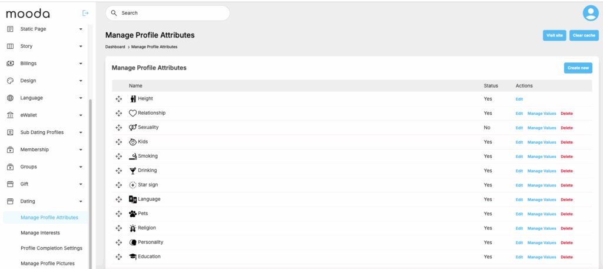The width and height of the screenshot is (603, 269).
Task: Click the logout icon beside mooda logo
Action: point(85,13)
